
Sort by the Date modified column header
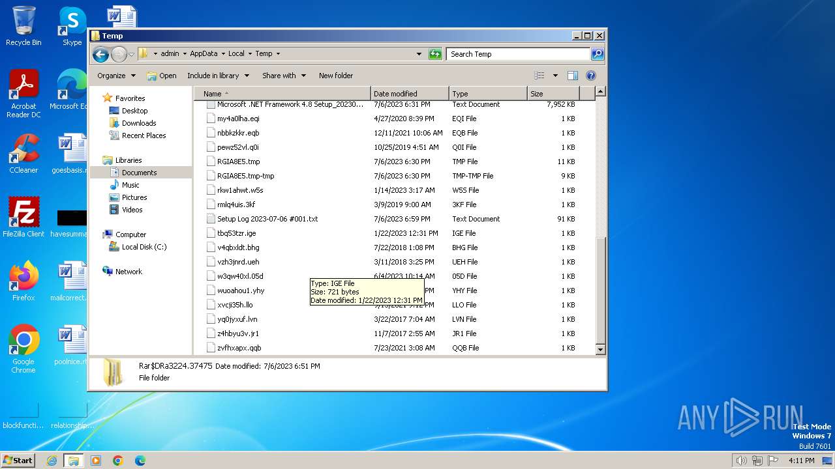[410, 94]
